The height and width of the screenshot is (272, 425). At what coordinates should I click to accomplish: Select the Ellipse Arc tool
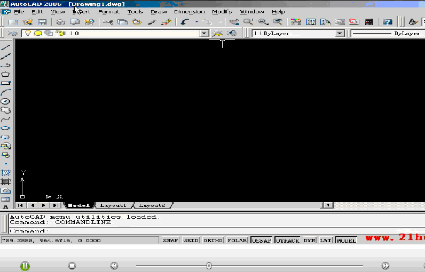(5, 137)
